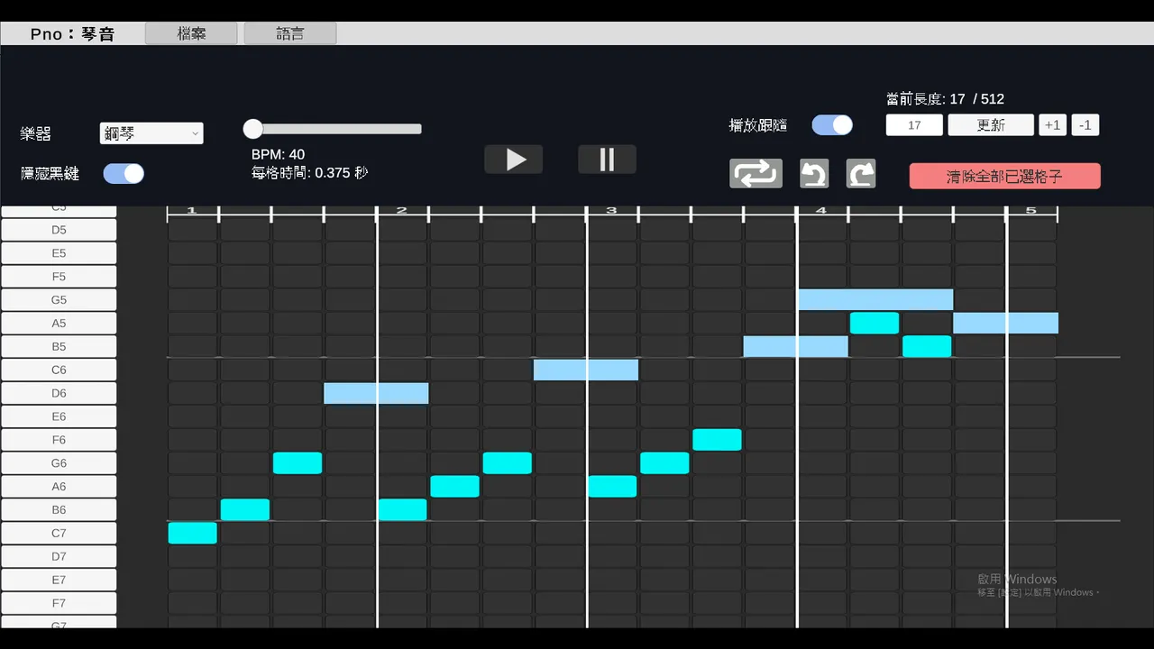Click the D6 piano key
This screenshot has height=649, width=1154.
click(x=59, y=393)
